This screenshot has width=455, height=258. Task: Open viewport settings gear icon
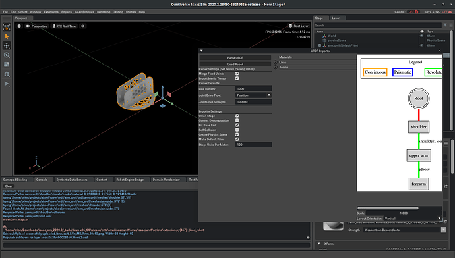tap(19, 26)
